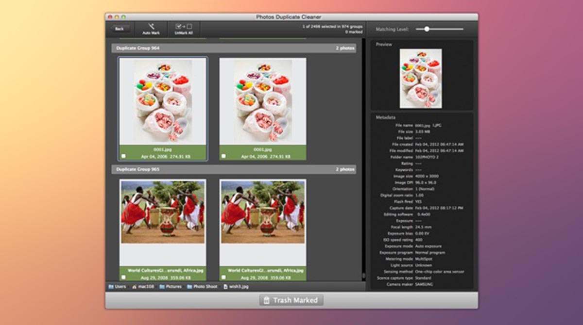Click the candy image in the Preview panel
The width and height of the screenshot is (583, 325).
[x=421, y=79]
